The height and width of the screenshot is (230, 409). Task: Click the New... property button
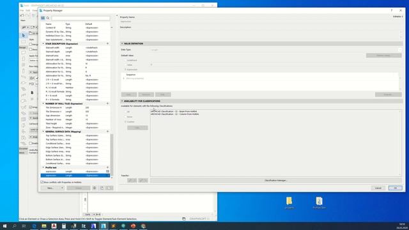50,188
